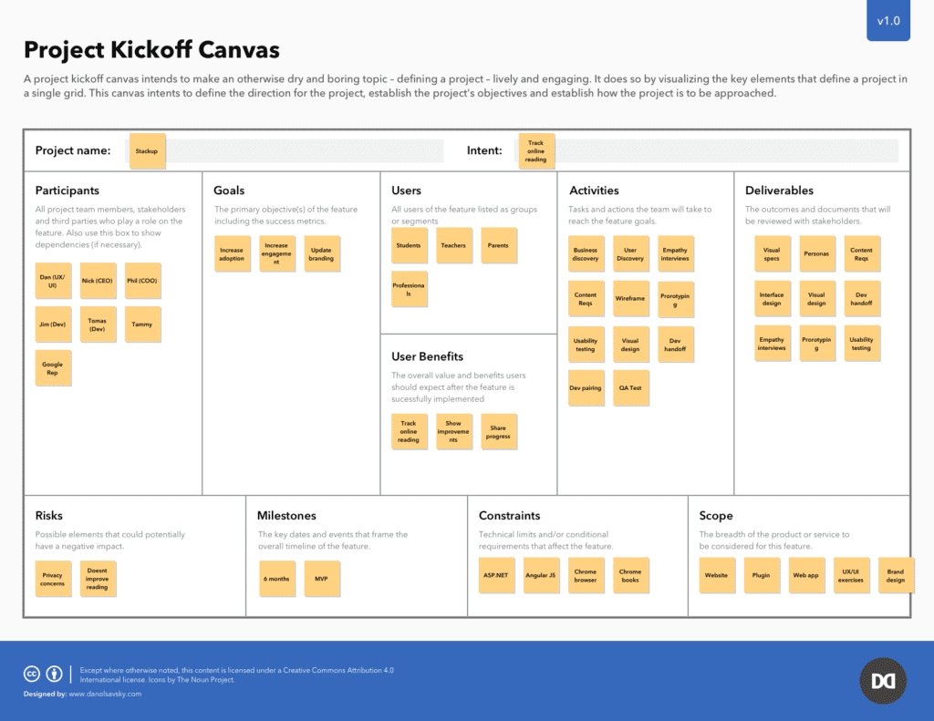
Task: Select the Privacy concerns risk note
Action: 53,580
